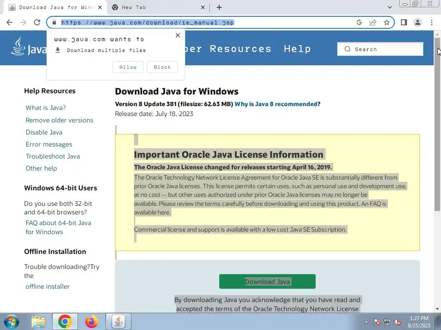Viewport: 441px width, 330px height.
Task: Open Remove older versions link
Action: [59, 120]
